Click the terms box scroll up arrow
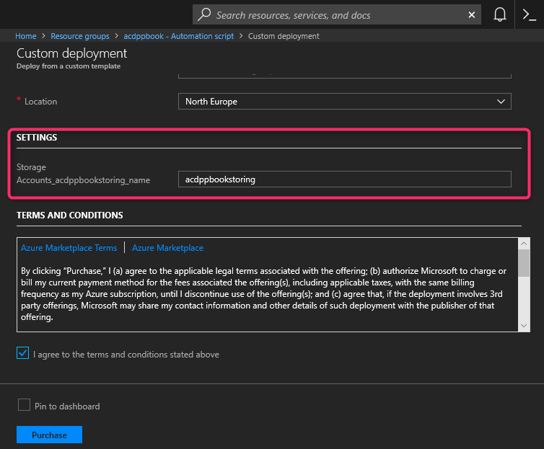Image resolution: width=544 pixels, height=449 pixels. click(x=525, y=245)
